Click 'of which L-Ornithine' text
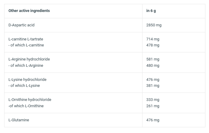This screenshot has width=209, height=133. tap(26, 106)
